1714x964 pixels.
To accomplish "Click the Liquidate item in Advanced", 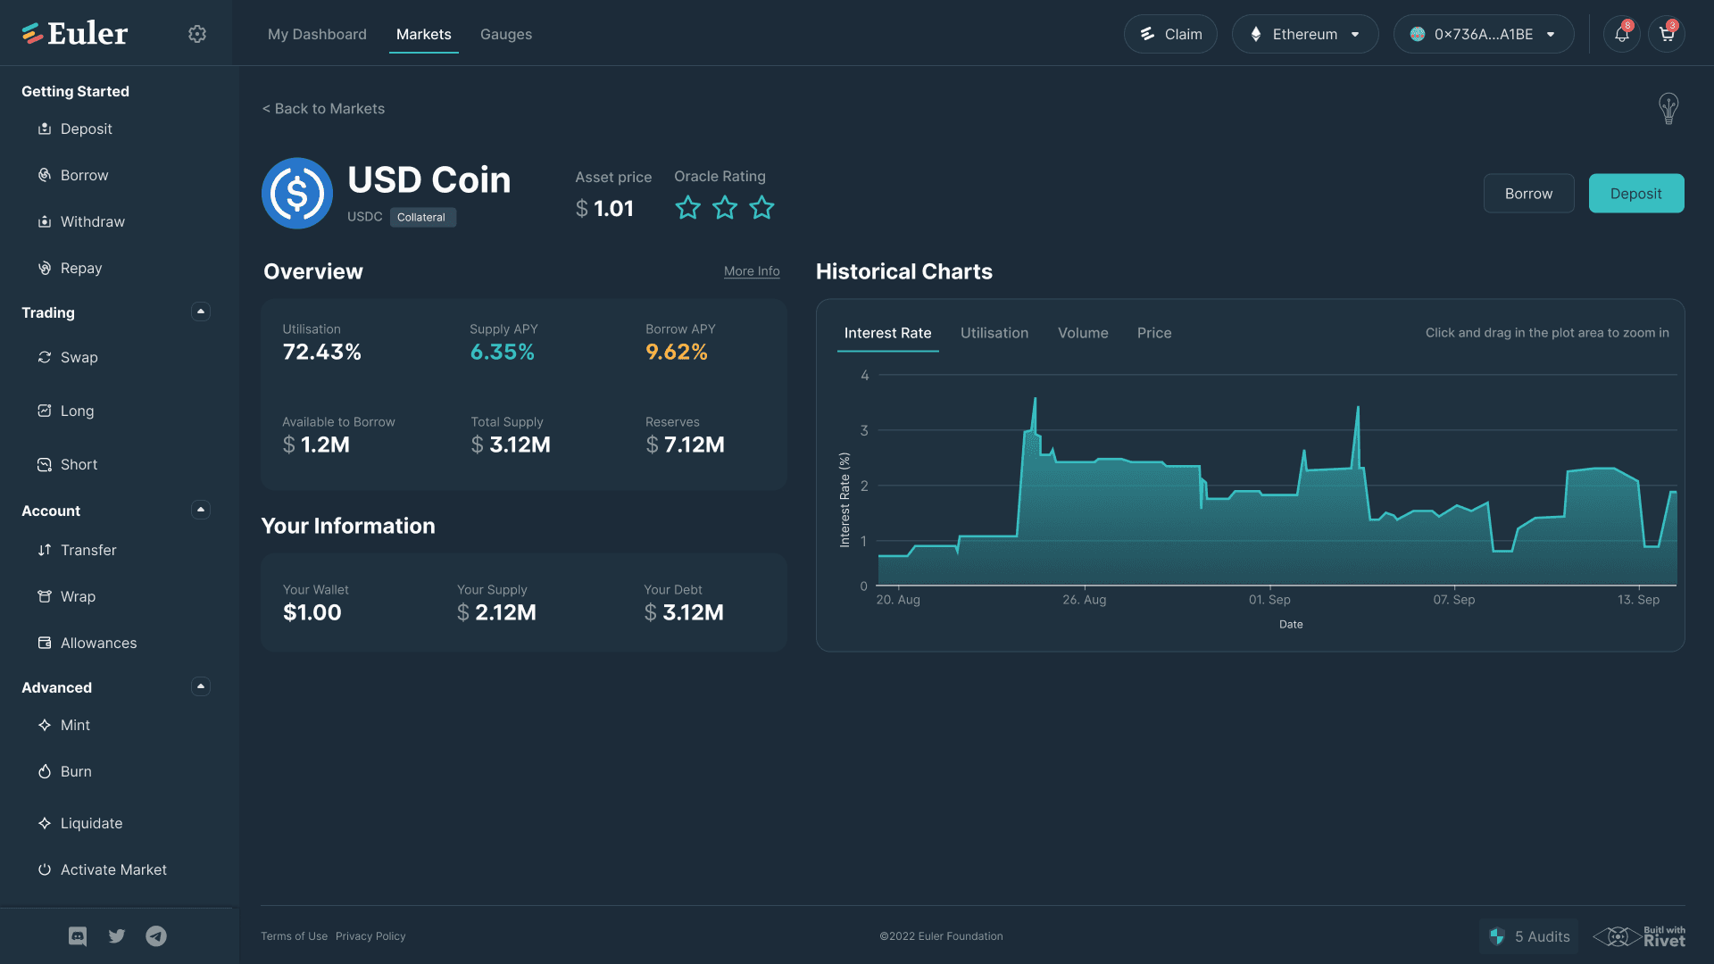I will point(91,823).
